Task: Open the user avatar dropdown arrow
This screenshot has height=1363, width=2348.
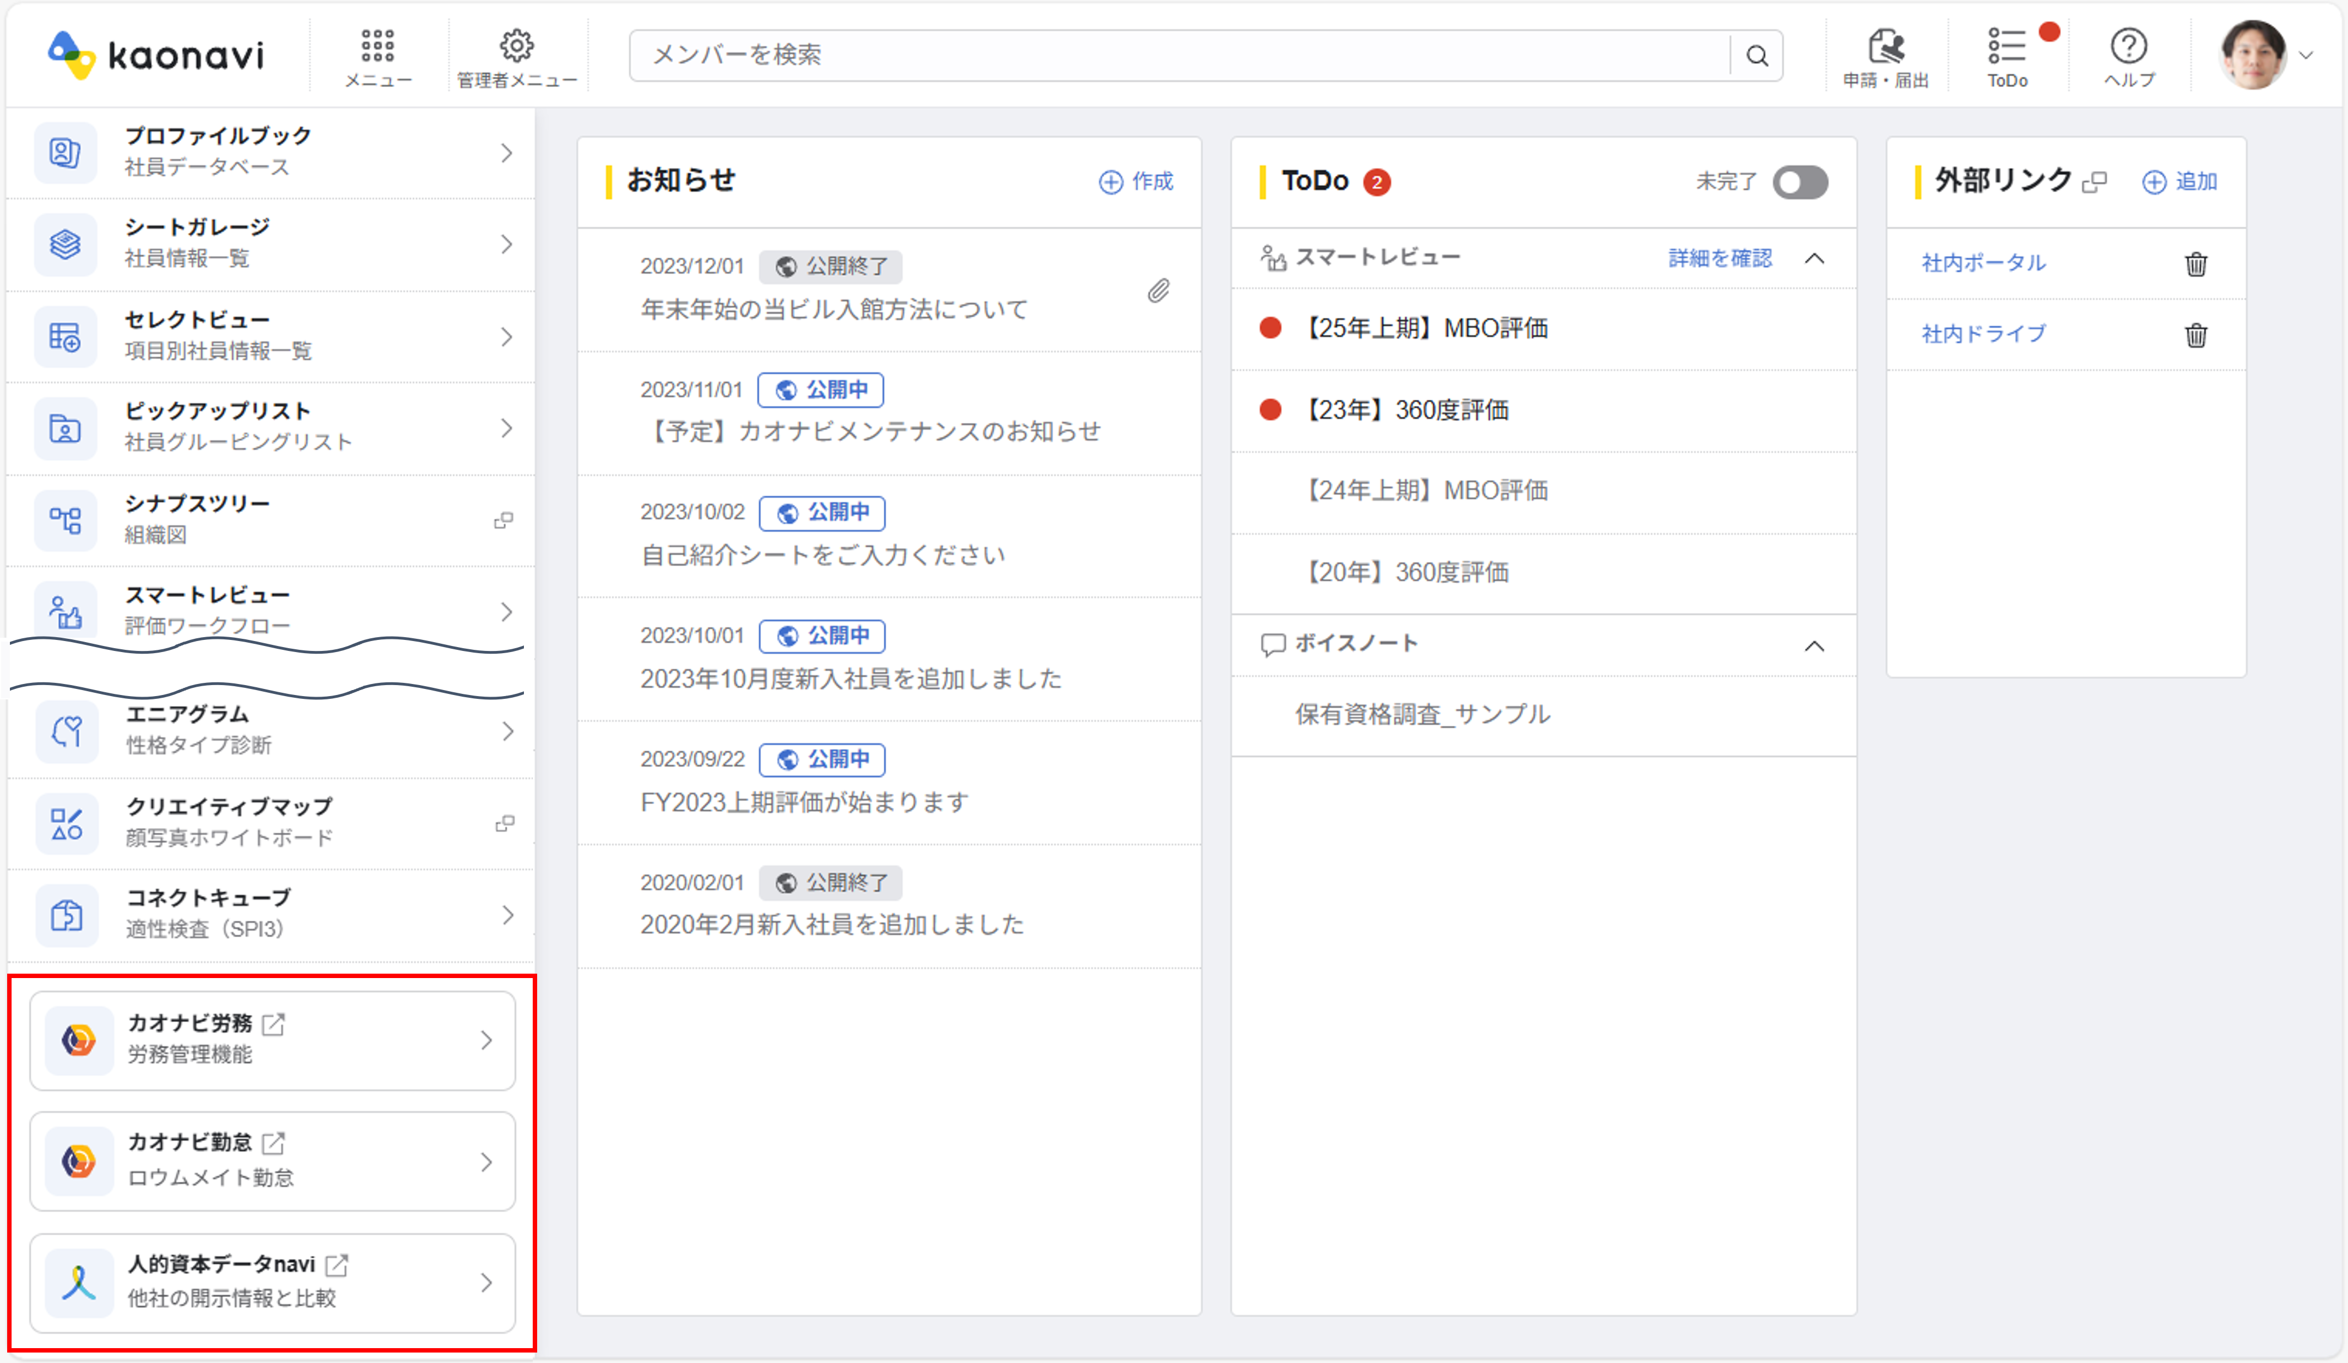Action: click(2306, 56)
